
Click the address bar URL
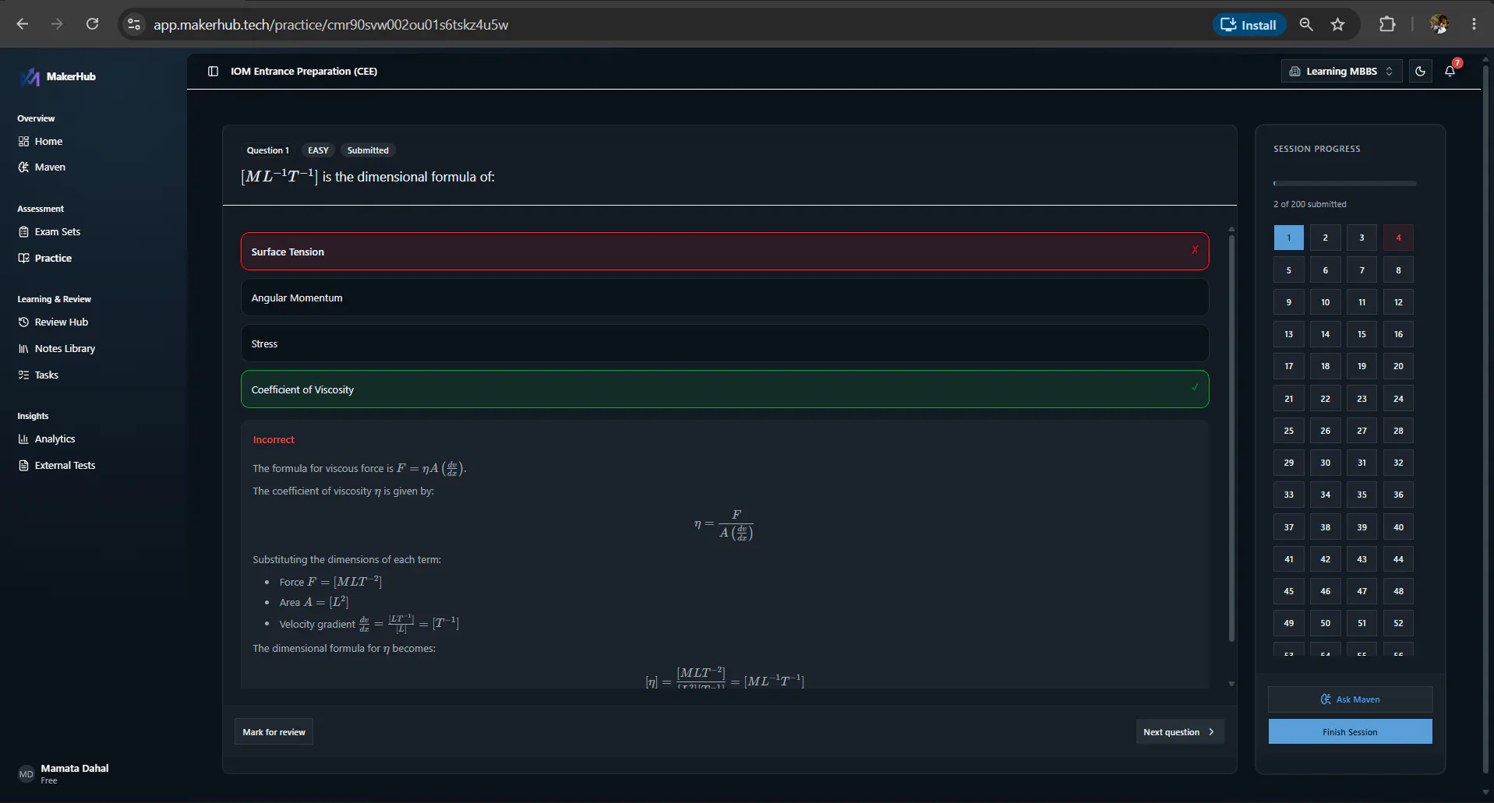click(x=330, y=25)
